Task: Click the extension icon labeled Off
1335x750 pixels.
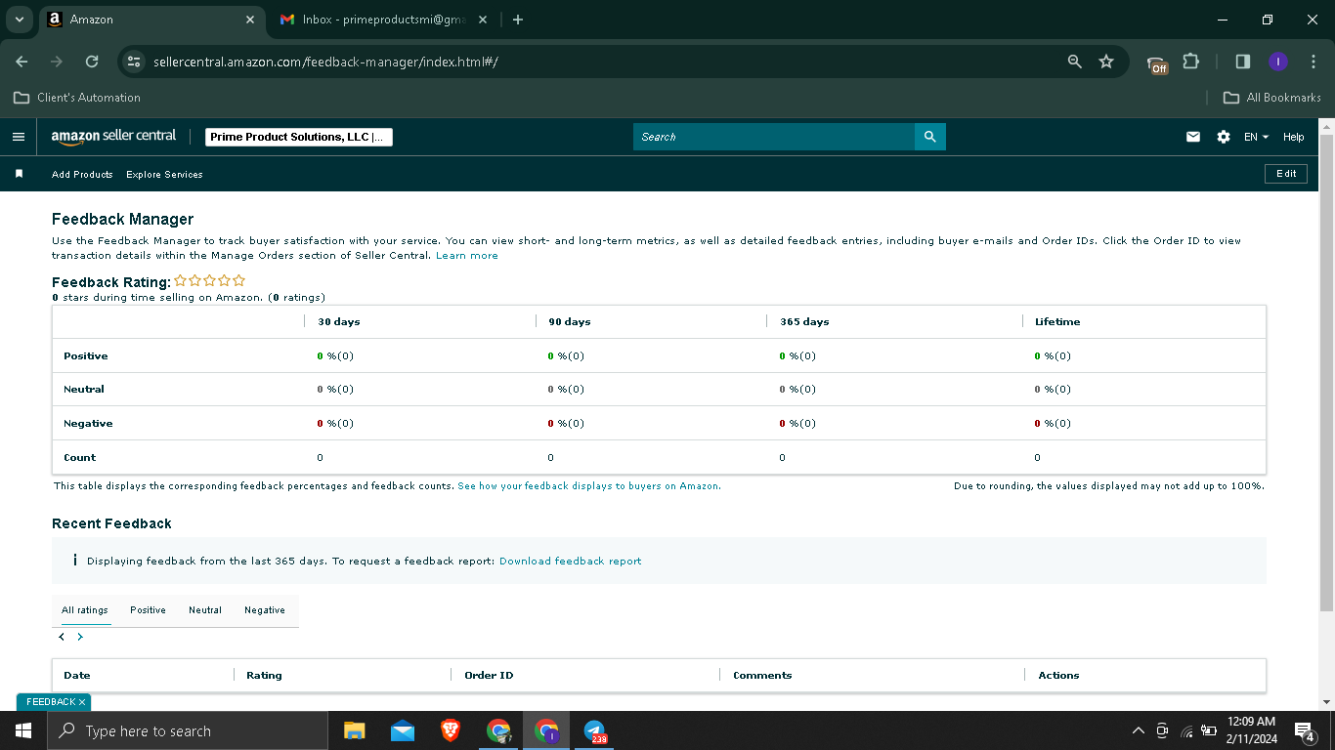Action: 1157,63
